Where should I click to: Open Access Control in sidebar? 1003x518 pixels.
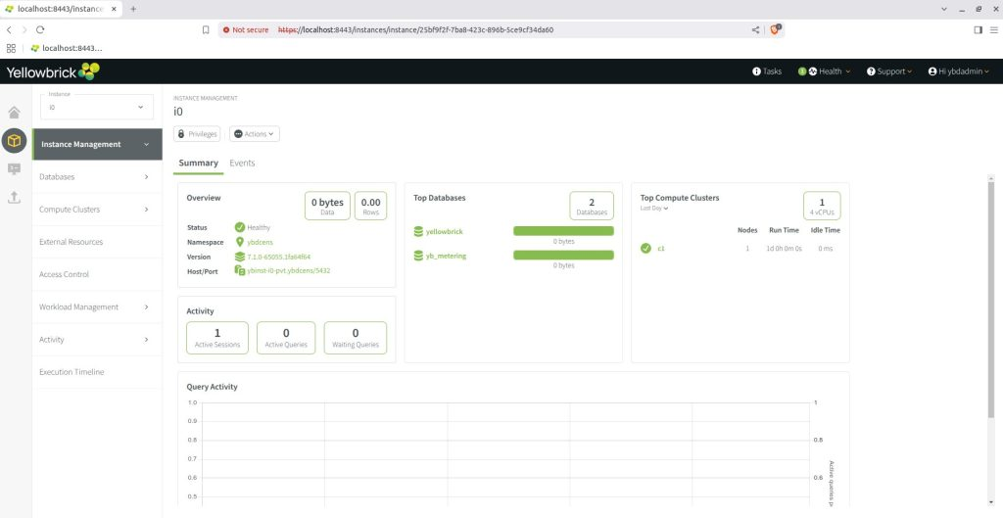point(97,274)
